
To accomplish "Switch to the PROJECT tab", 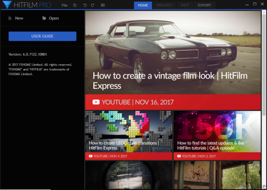I will pyautogui.click(x=164, y=5).
